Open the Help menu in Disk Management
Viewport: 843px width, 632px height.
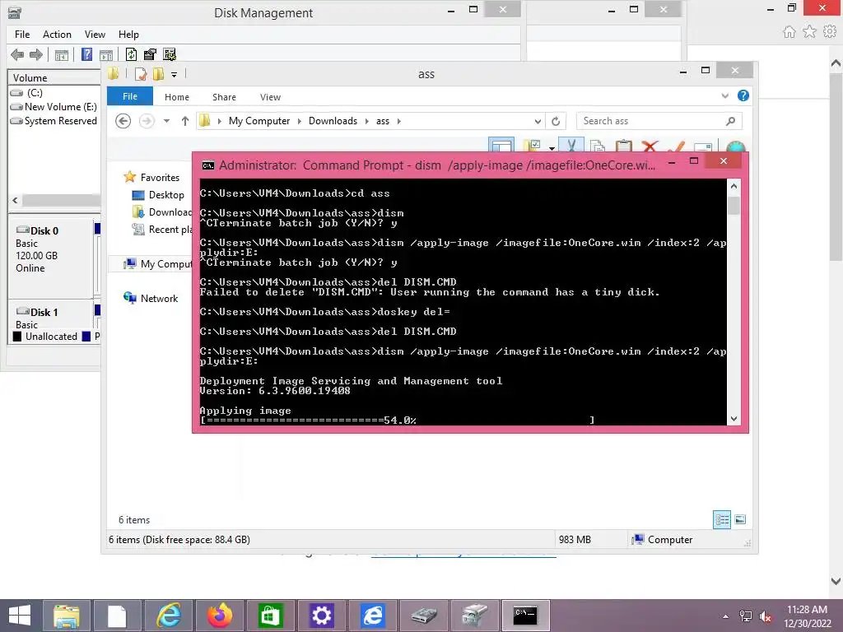128,35
